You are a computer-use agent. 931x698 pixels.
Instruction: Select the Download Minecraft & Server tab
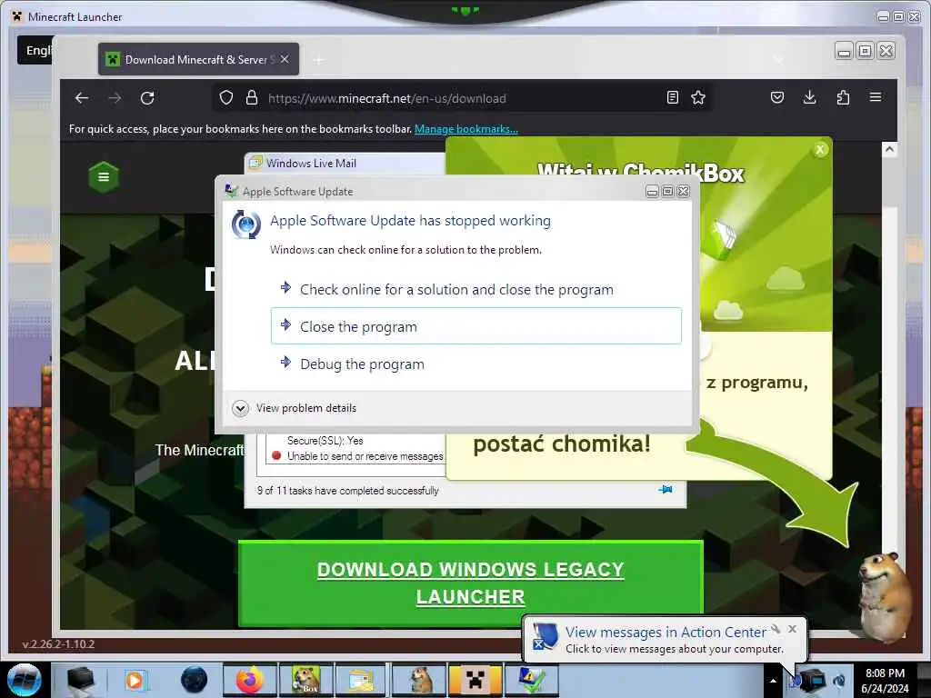[198, 59]
